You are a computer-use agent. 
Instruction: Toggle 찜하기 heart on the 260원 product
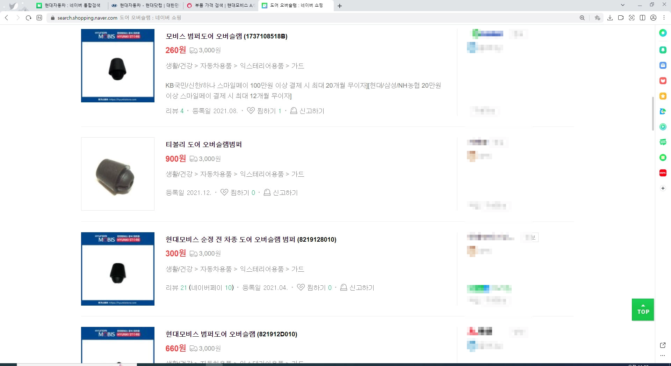tap(251, 111)
